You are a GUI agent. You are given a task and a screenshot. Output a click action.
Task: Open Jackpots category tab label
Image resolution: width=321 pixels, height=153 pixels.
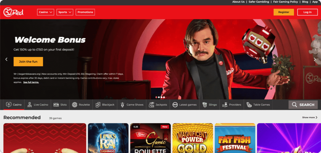tap(161, 105)
